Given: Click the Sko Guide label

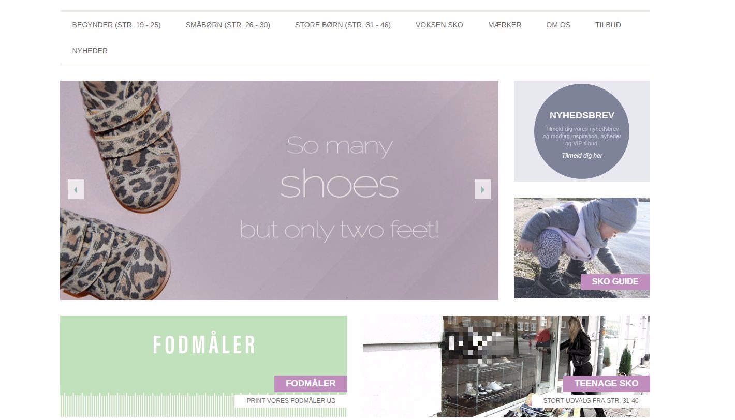Looking at the screenshot, I should [615, 282].
